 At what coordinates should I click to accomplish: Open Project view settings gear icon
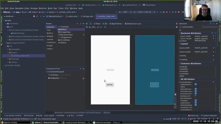34,16
